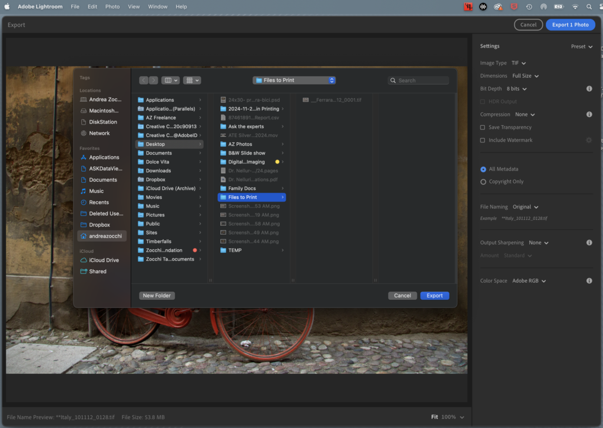603x428 pixels.
Task: Click the info icon beside Color Space
Action: tap(589, 281)
